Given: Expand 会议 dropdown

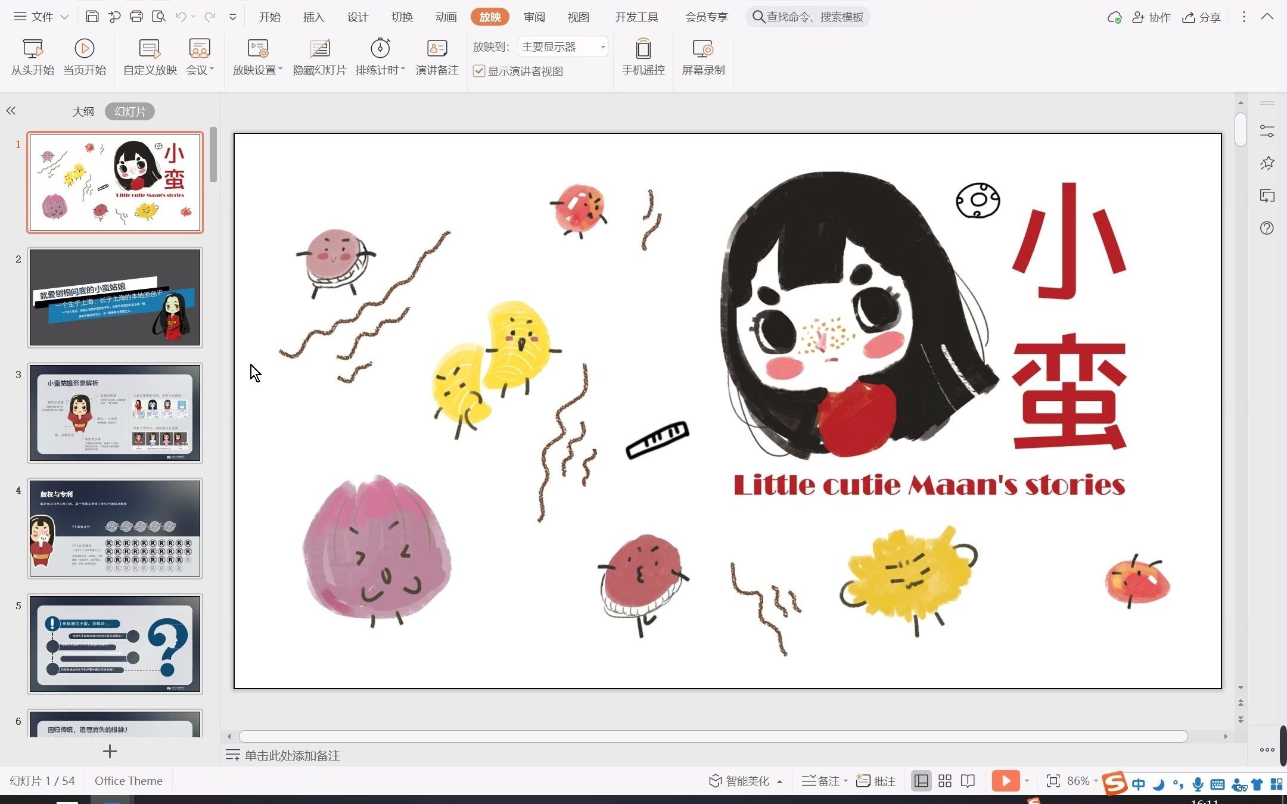Looking at the screenshot, I should point(200,70).
